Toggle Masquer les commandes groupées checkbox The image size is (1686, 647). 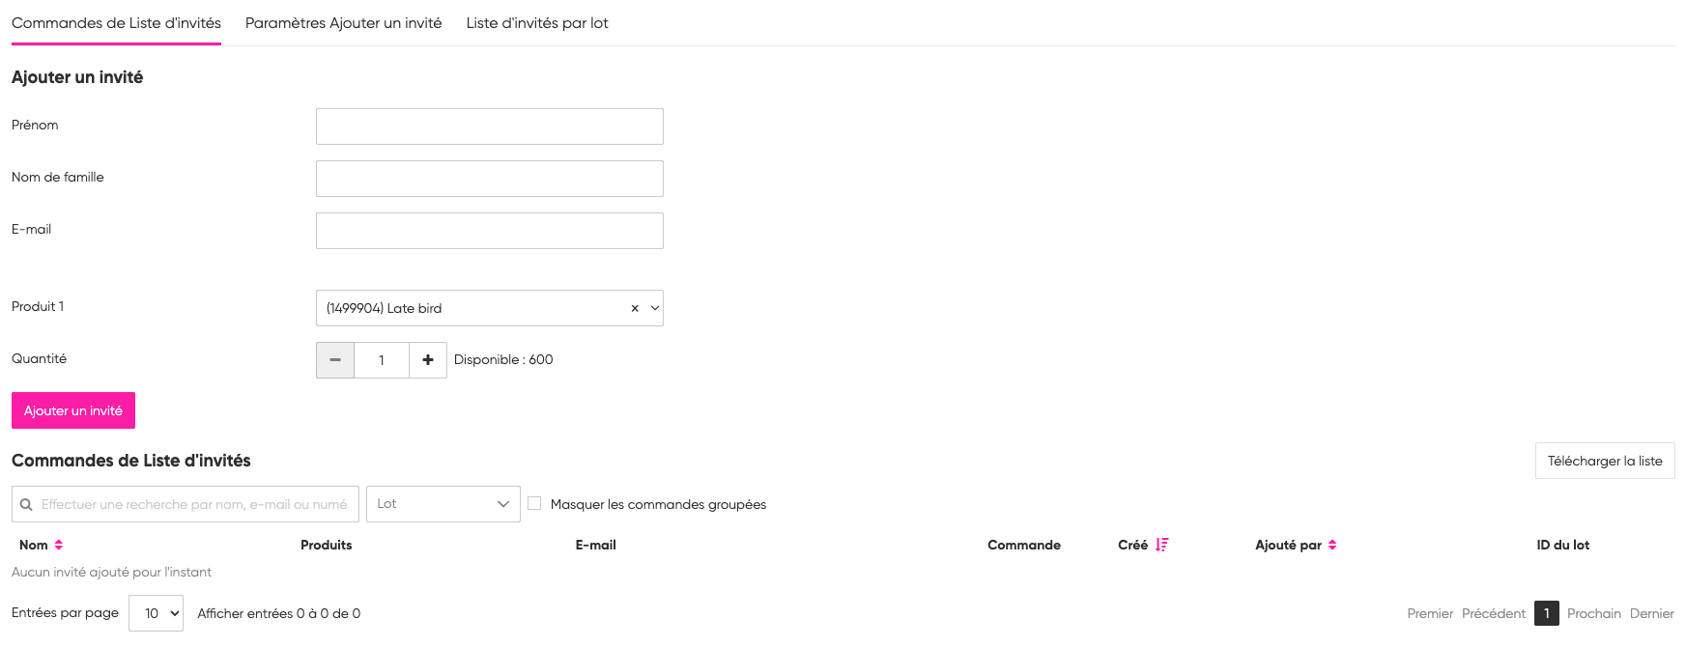534,504
